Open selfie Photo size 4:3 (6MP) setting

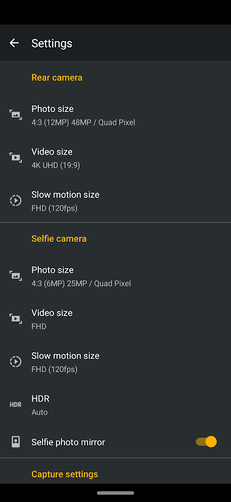(115, 277)
